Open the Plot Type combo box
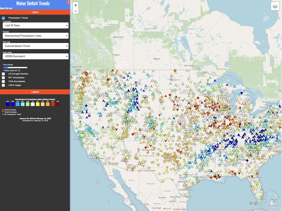Image resolution: width=282 pixels, height=211 pixels. tap(35, 46)
